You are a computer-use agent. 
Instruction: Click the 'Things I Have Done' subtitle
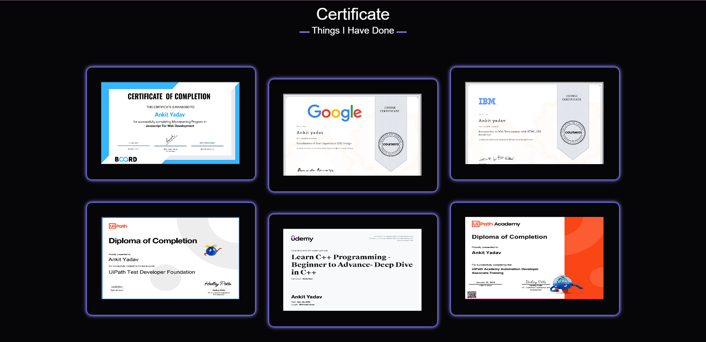pos(353,31)
